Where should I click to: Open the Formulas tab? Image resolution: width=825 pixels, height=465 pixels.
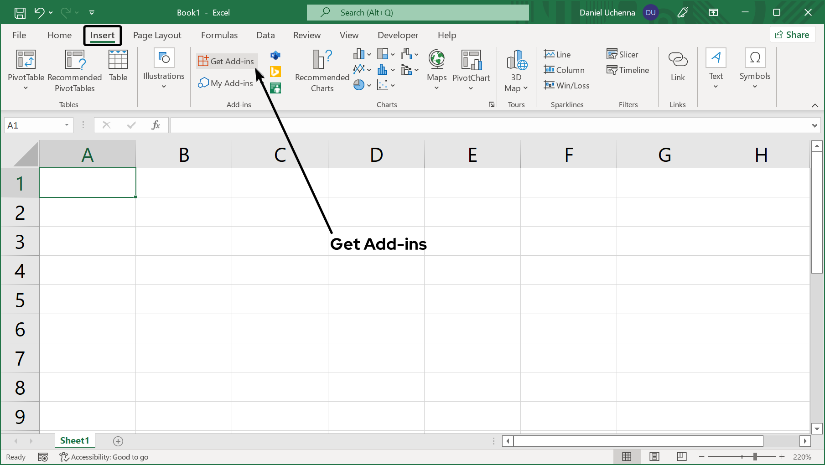pos(219,35)
